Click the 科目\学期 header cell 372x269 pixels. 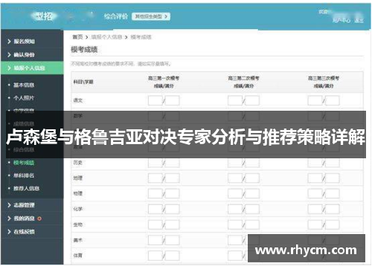click(83, 82)
